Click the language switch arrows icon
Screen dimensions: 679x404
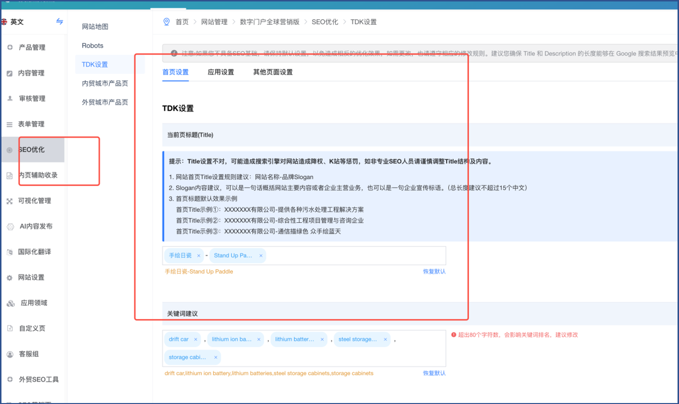(x=59, y=21)
